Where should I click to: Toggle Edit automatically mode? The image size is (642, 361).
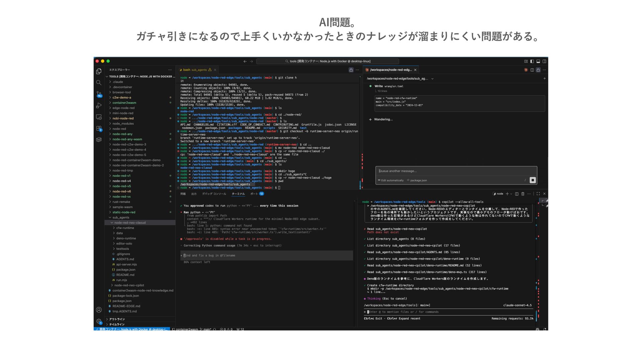point(391,180)
